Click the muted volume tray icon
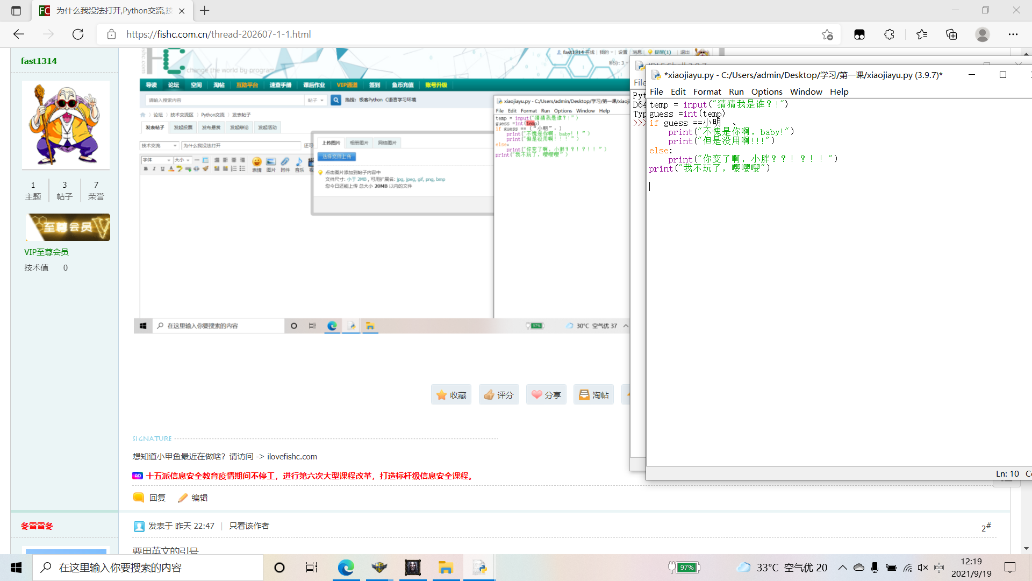This screenshot has height=581, width=1032. pyautogui.click(x=923, y=568)
